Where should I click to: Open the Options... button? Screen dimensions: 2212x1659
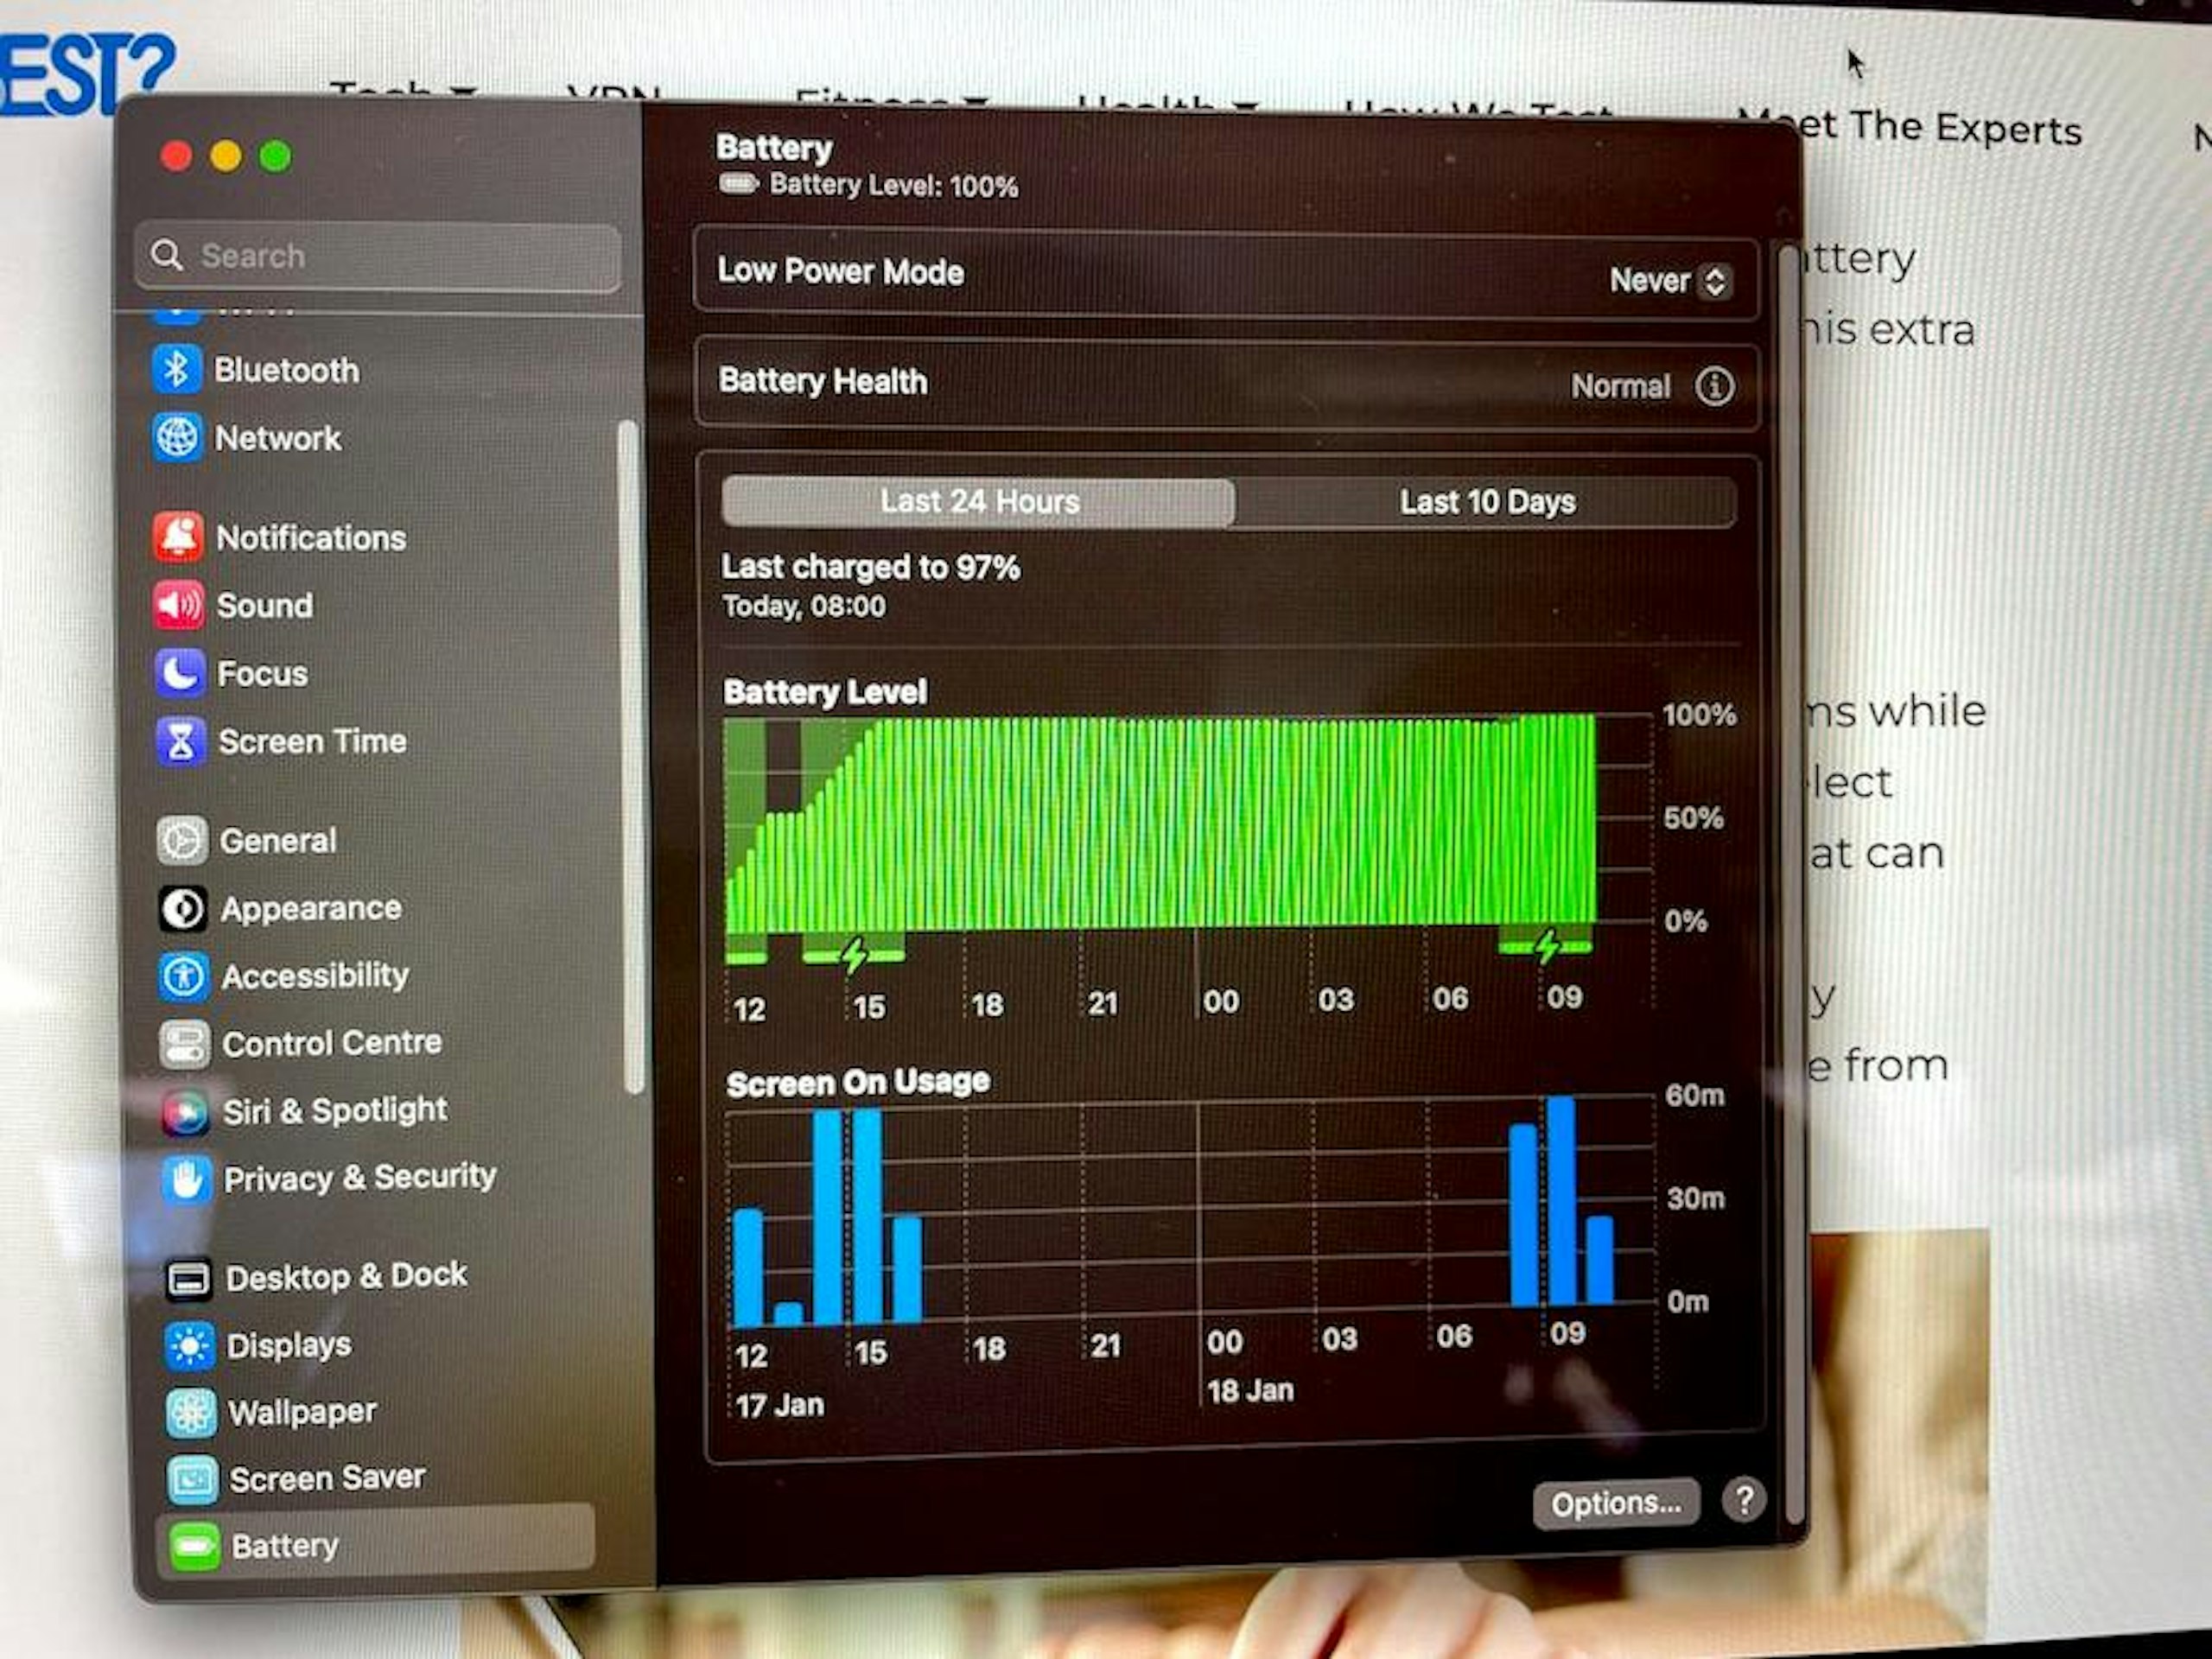[x=1615, y=1503]
